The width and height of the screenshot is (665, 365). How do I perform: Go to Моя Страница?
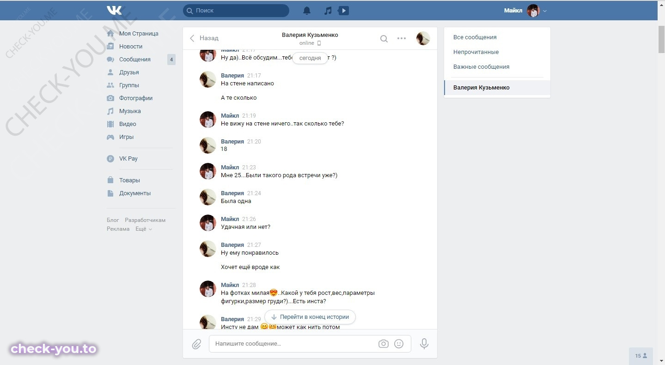(139, 34)
